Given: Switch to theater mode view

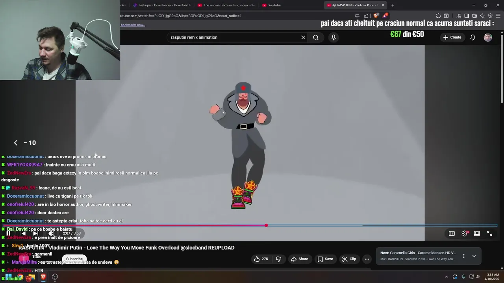Looking at the screenshot, I should click(x=477, y=233).
